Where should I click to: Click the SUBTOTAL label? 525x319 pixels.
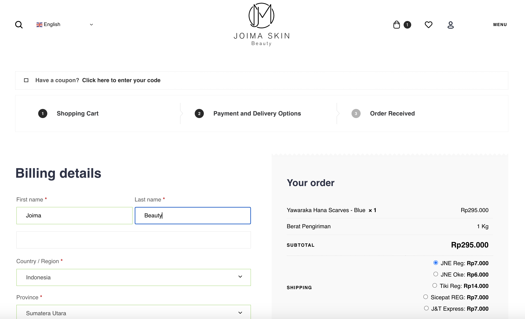300,245
